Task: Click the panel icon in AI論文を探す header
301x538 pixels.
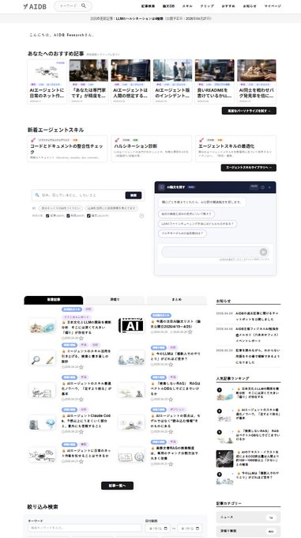Action: tap(161, 187)
